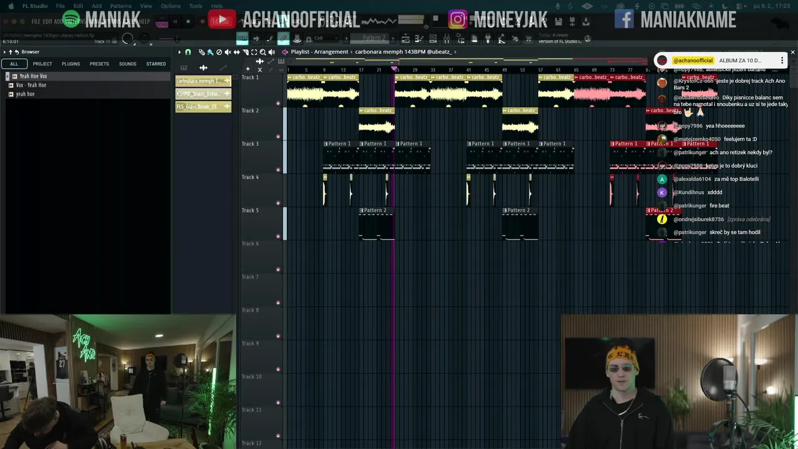The image size is (798, 449).
Task: Click the save floppy disk icon
Action: pos(558,21)
